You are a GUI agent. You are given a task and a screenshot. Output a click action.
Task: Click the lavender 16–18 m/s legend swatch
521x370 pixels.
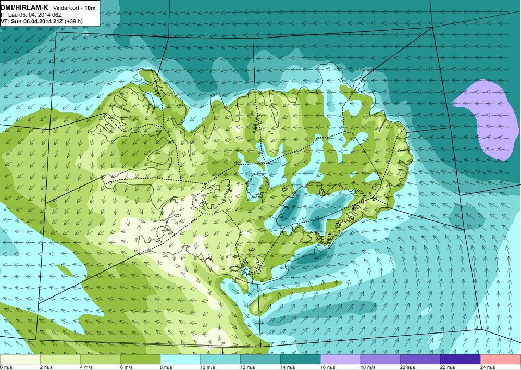(x=341, y=360)
